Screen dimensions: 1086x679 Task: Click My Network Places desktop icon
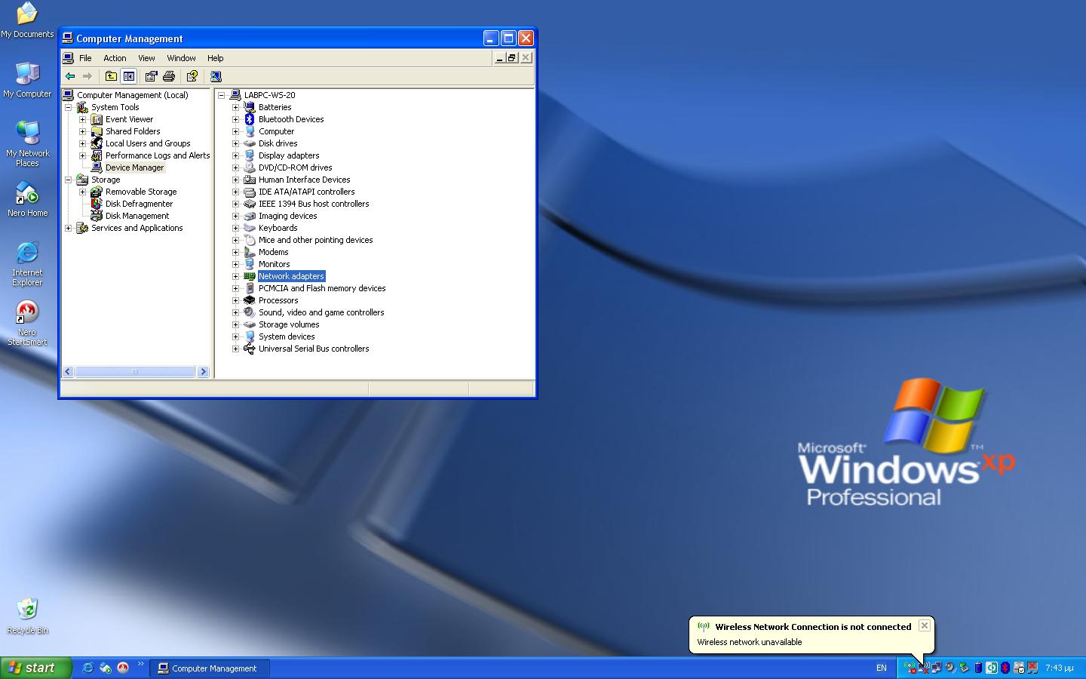[27, 143]
